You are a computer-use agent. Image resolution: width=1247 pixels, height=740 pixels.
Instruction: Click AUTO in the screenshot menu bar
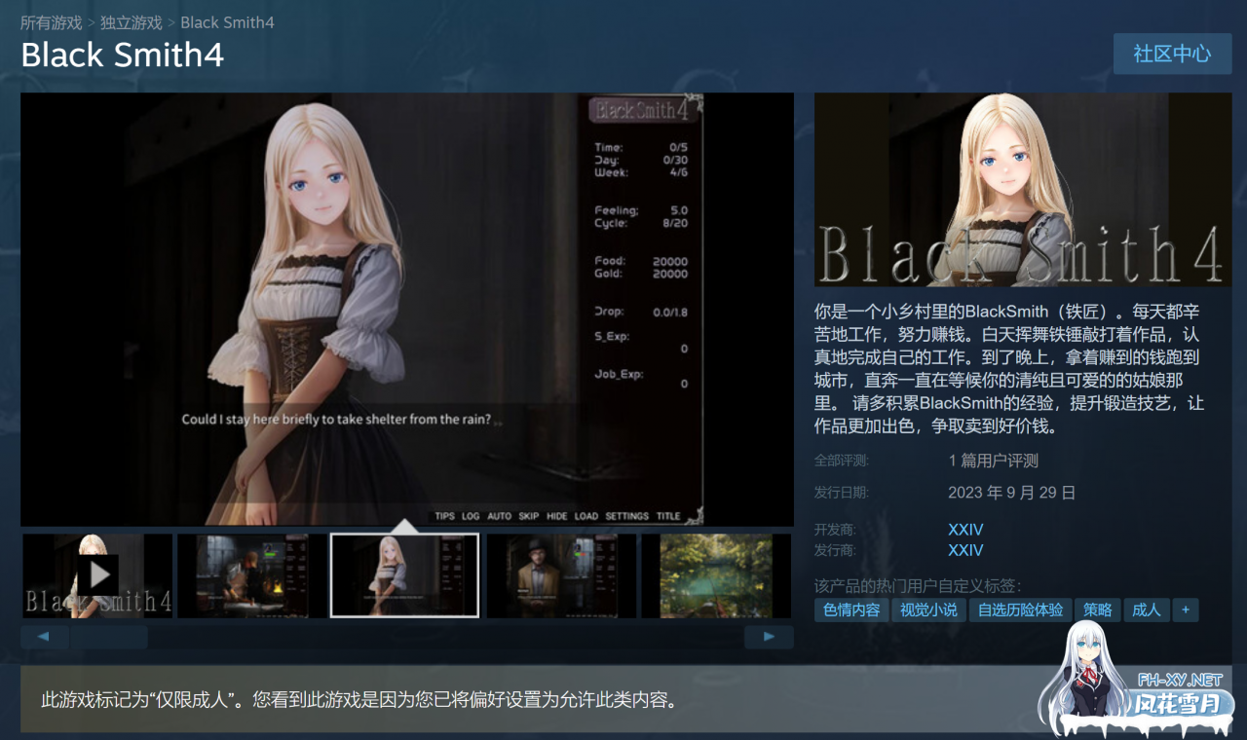tap(499, 516)
